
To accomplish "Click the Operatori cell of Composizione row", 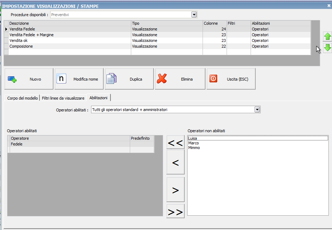I will pos(281,46).
